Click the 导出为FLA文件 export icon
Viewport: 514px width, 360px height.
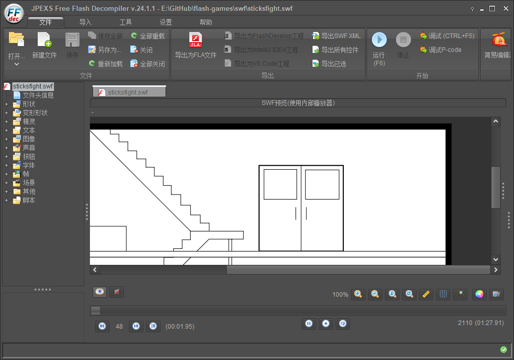point(196,40)
